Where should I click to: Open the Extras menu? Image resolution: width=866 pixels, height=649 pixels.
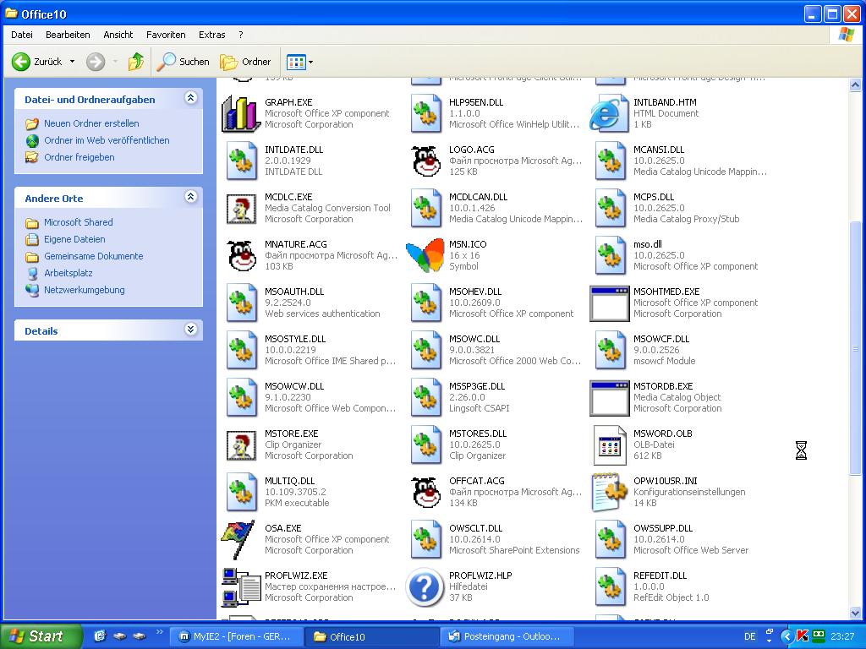[212, 35]
